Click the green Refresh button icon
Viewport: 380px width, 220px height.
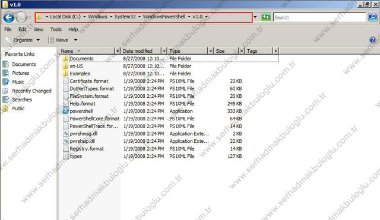[266, 17]
